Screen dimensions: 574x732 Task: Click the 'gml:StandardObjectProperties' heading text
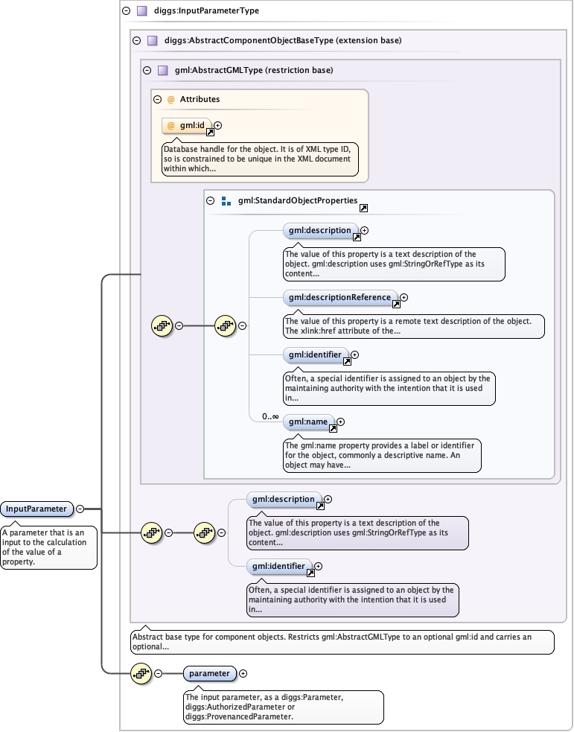(x=298, y=201)
